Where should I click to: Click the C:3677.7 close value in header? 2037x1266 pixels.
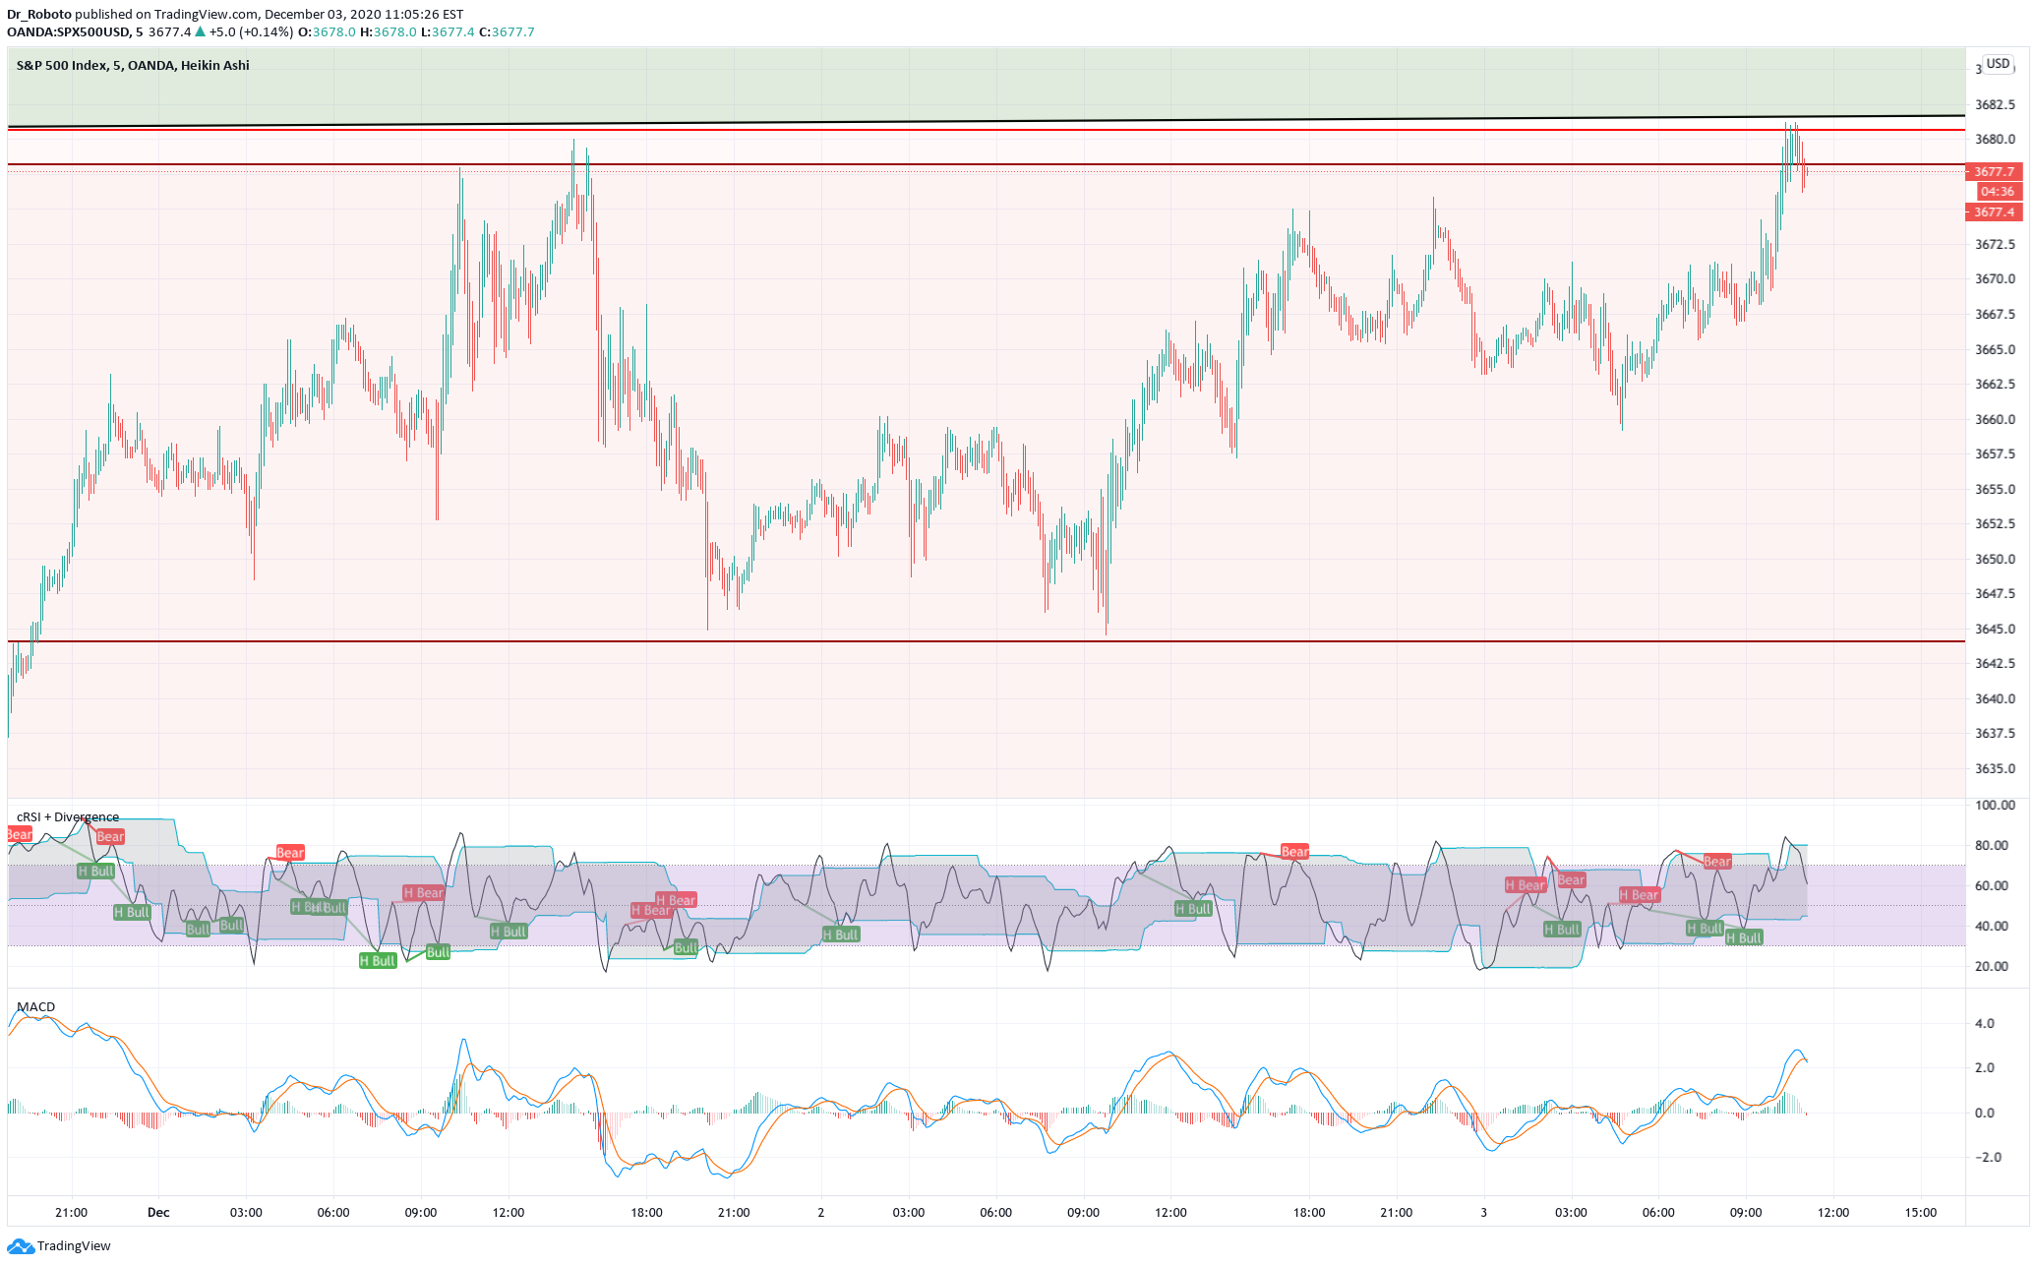click(x=507, y=31)
